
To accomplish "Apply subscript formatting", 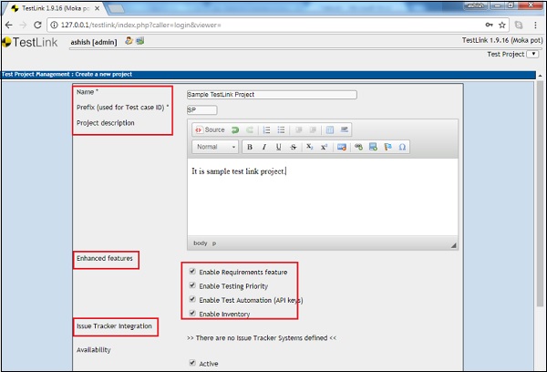I will [x=309, y=147].
